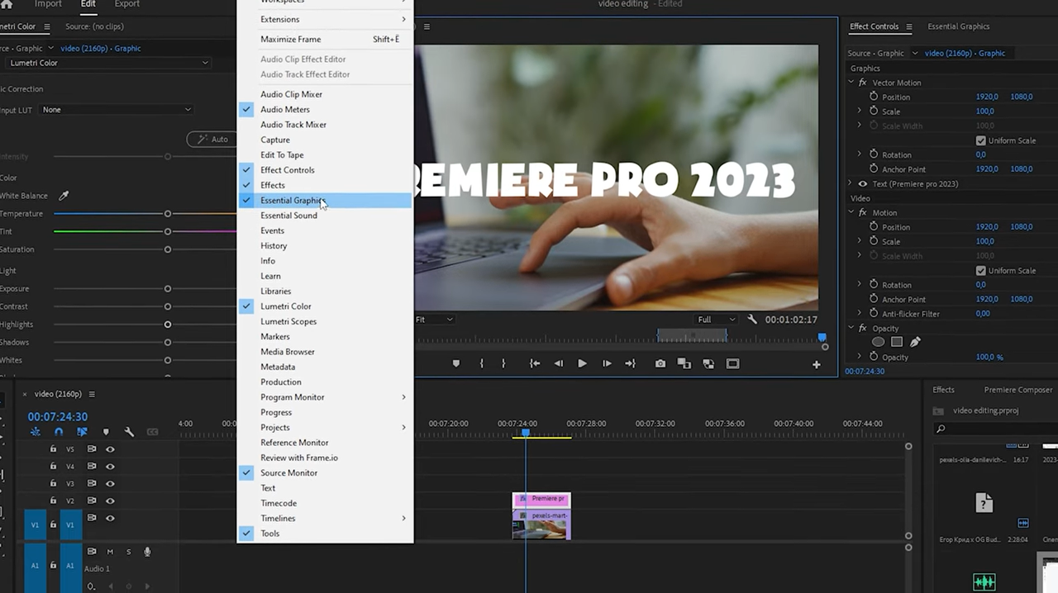This screenshot has width=1058, height=593.
Task: Open the Source - Graphic dropdown arrow
Action: (915, 54)
